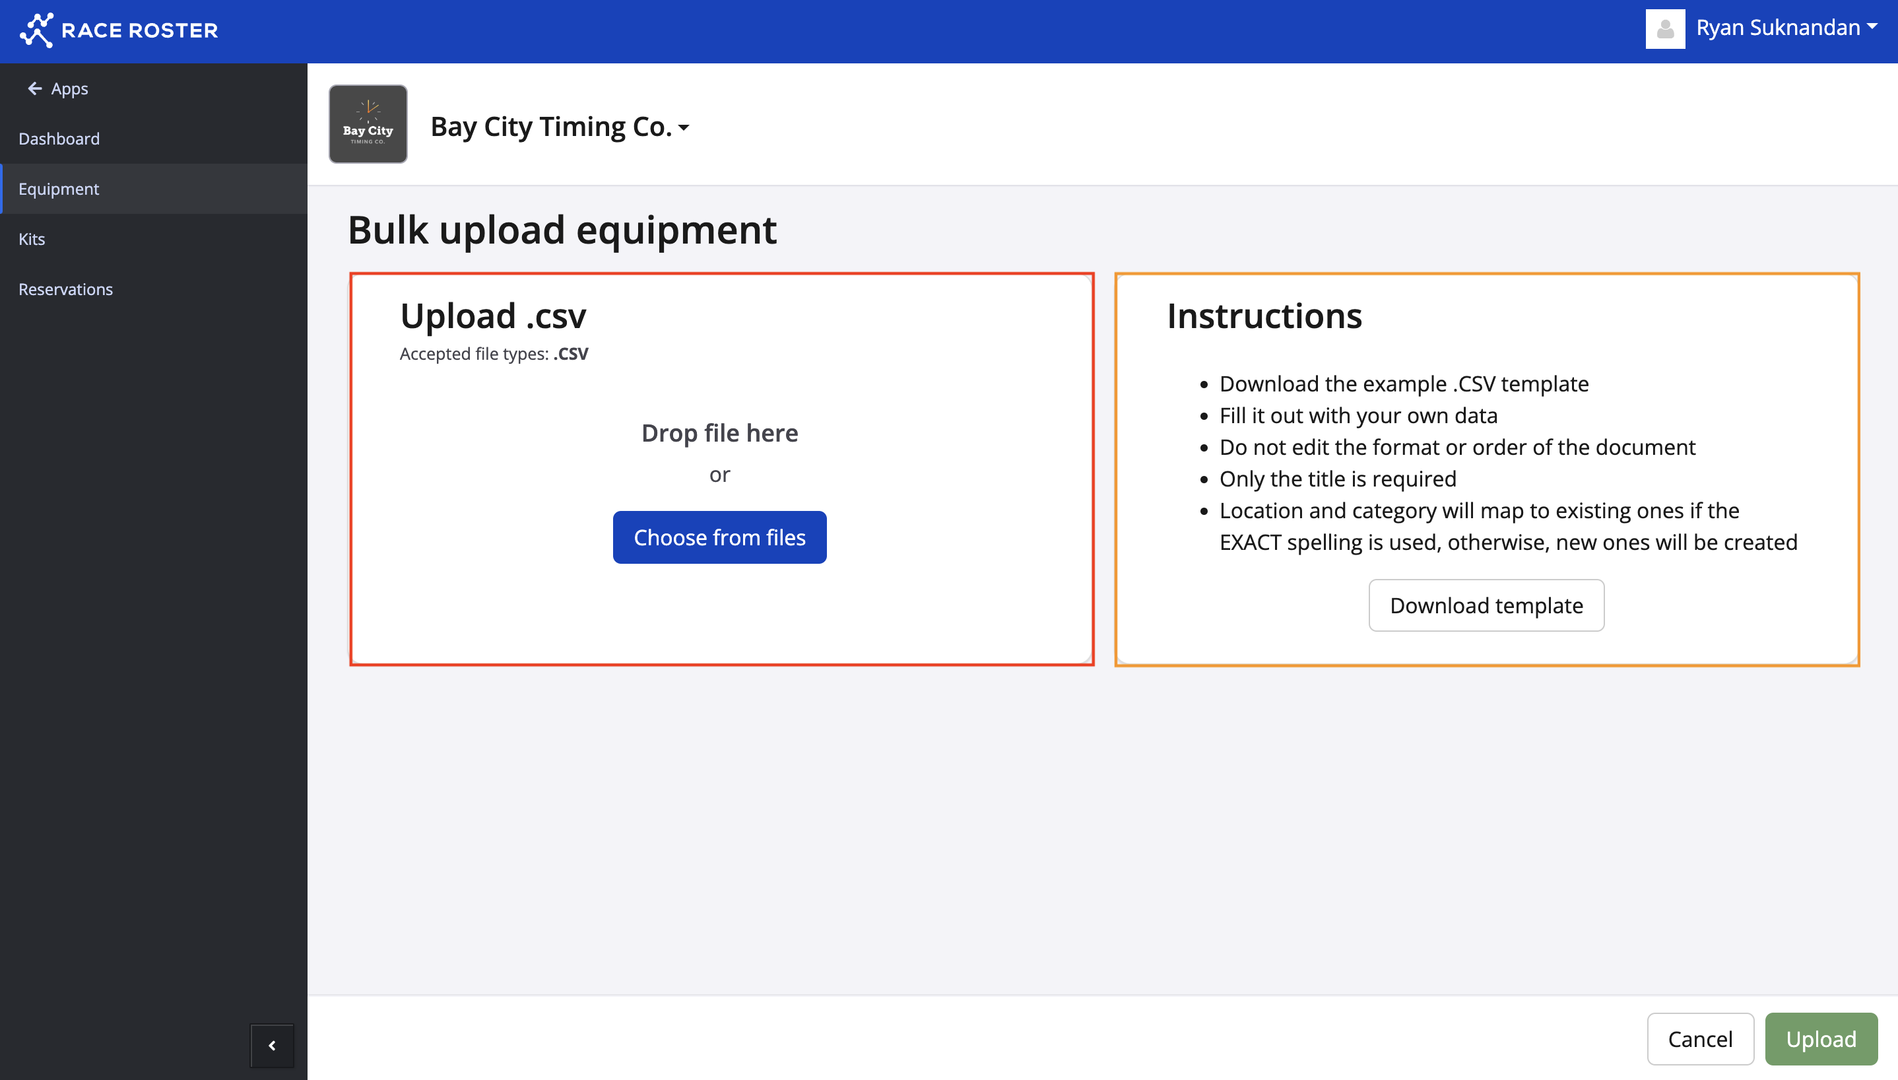This screenshot has width=1898, height=1080.
Task: Expand the Bay City Timing Co. dropdown
Action: [684, 127]
